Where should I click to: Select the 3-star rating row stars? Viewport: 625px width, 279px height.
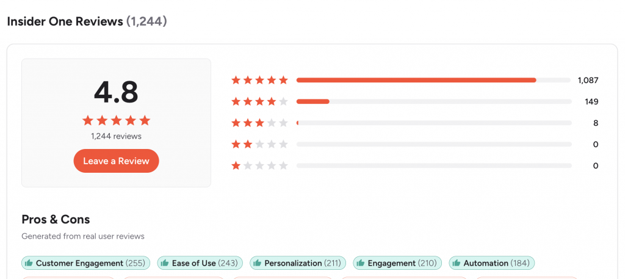pyautogui.click(x=259, y=123)
